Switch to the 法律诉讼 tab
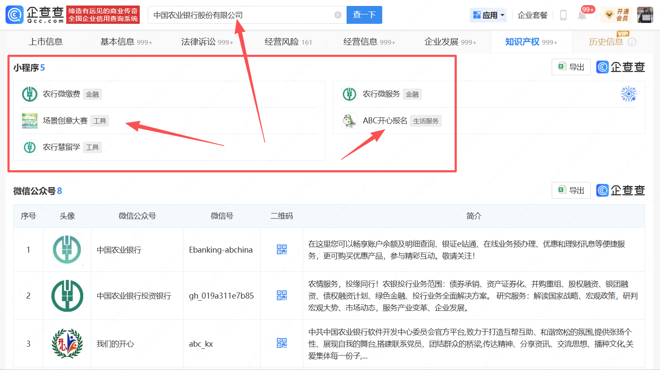This screenshot has width=660, height=370. point(198,41)
